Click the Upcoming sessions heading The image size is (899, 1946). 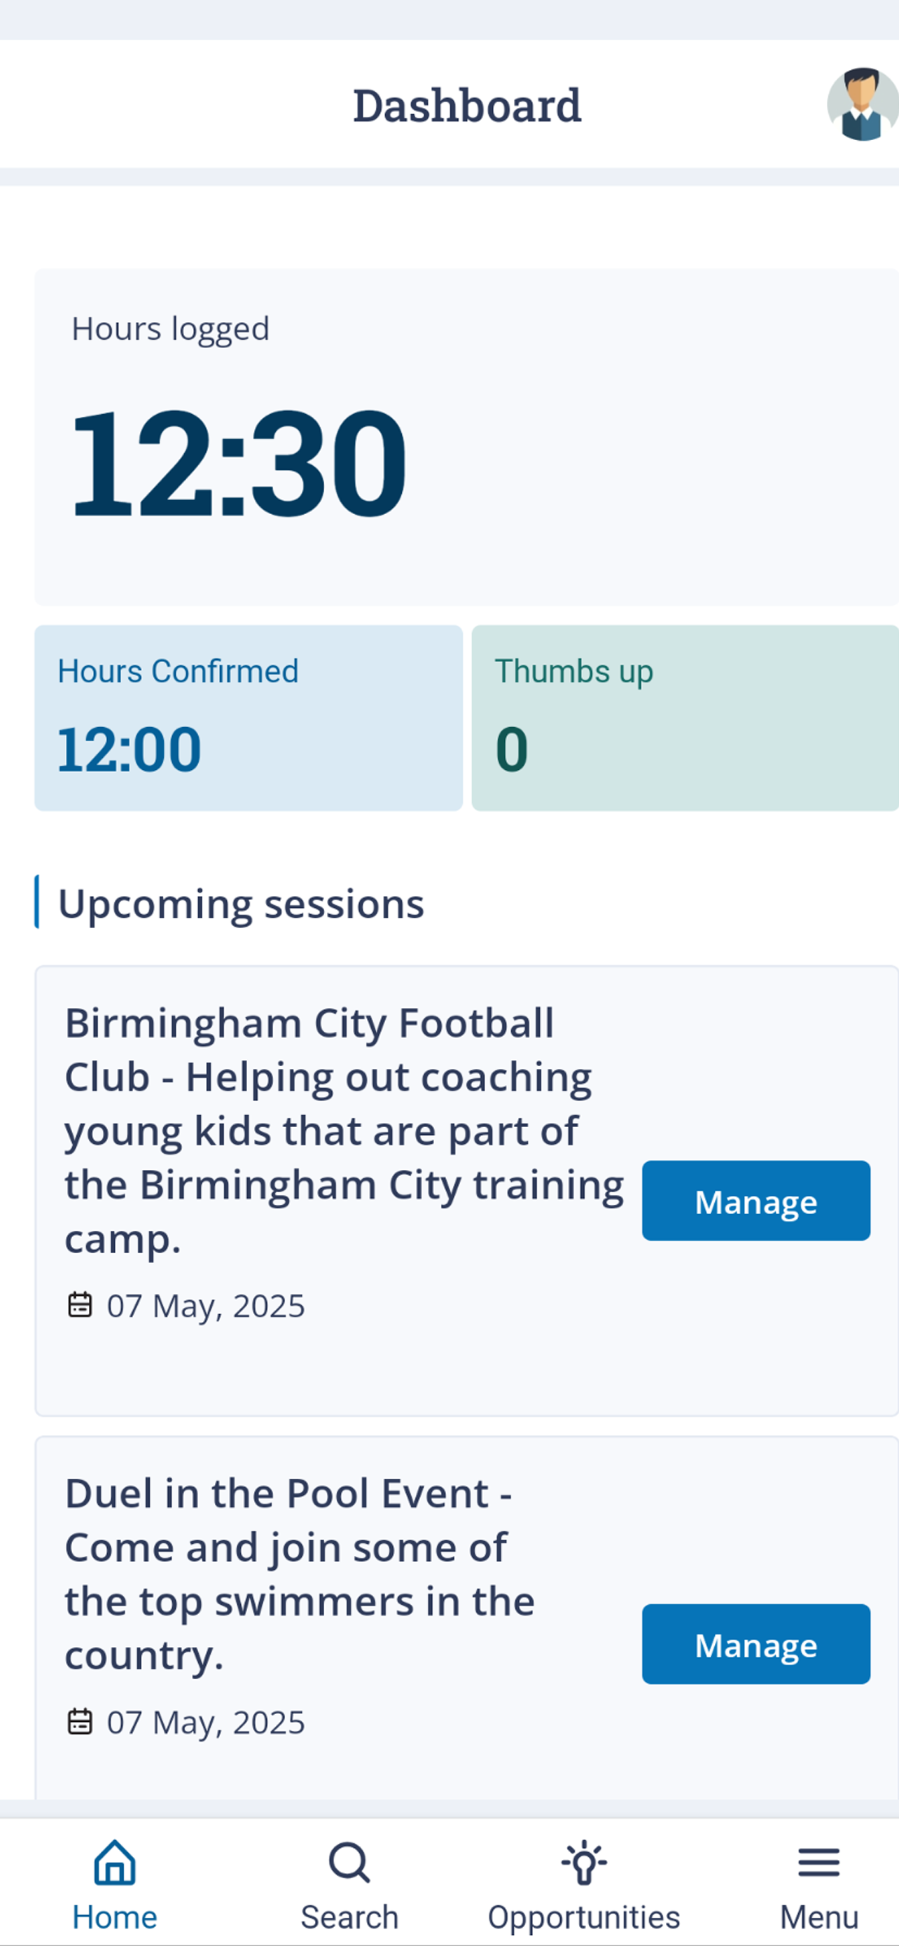coord(241,904)
